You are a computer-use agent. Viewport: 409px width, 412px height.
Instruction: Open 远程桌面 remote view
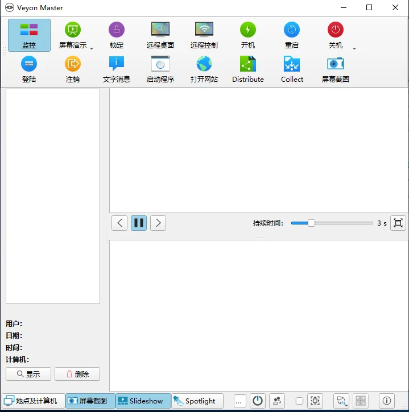(160, 35)
